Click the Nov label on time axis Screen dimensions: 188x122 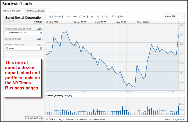pos(129,92)
